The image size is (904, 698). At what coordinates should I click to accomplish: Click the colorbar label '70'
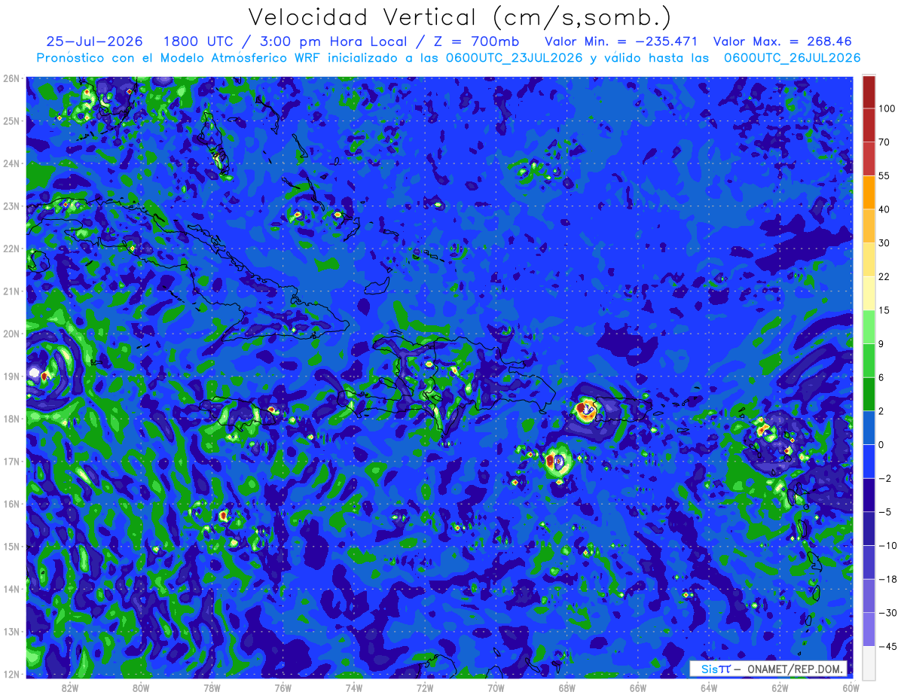884,142
